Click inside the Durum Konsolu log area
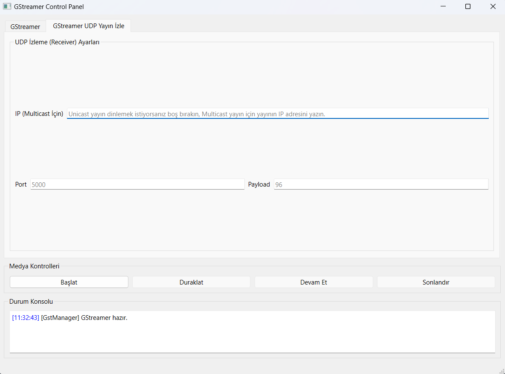The height and width of the screenshot is (374, 505). click(x=252, y=337)
